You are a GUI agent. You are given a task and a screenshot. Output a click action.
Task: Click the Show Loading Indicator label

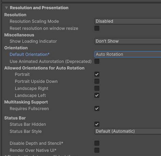click(x=33, y=41)
